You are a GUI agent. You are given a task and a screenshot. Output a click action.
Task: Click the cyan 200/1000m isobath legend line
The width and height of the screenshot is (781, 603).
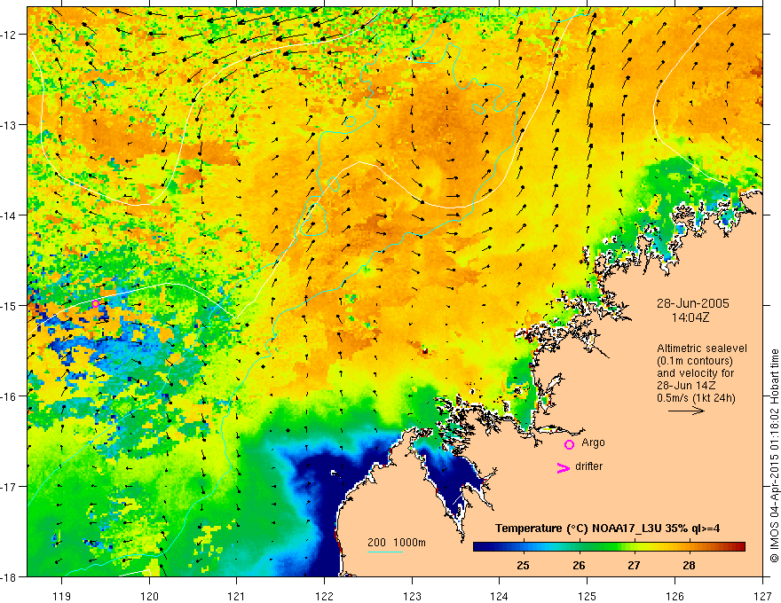(385, 552)
